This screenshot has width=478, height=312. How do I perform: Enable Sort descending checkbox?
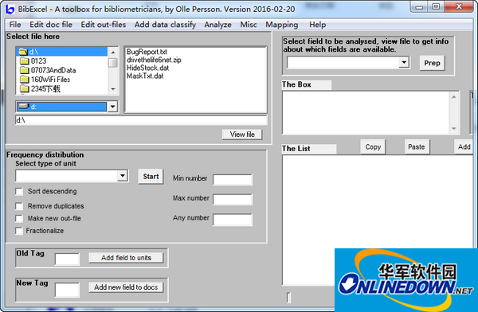(19, 192)
